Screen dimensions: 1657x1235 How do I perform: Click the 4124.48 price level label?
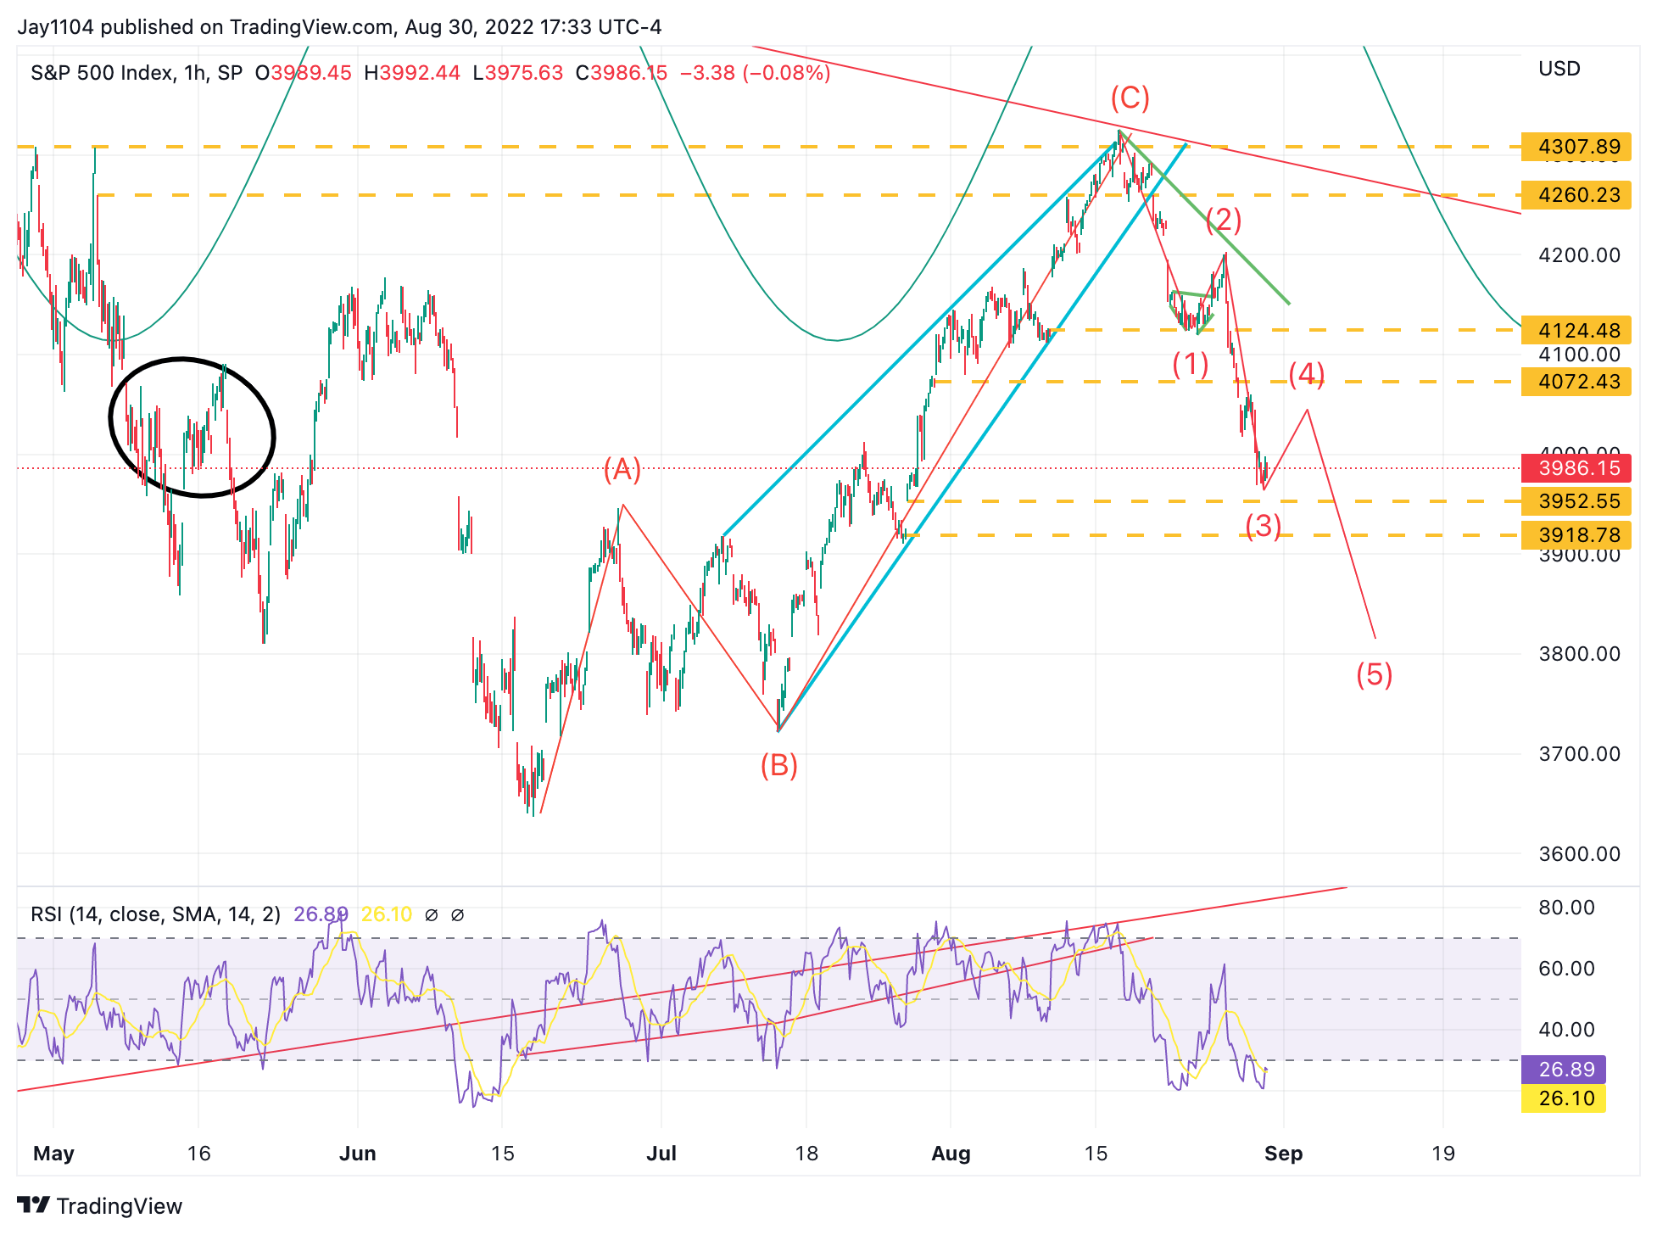(1576, 330)
